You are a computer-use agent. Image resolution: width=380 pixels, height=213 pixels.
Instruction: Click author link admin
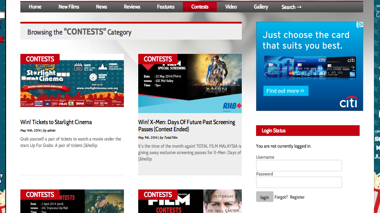coord(51,131)
